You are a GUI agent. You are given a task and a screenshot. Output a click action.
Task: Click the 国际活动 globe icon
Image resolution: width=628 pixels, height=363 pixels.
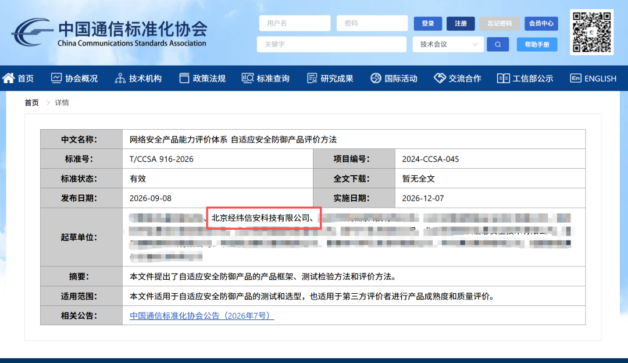[x=376, y=78]
